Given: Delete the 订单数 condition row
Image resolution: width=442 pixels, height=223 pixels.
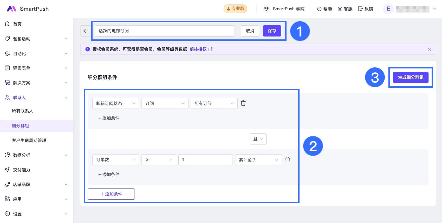Looking at the screenshot, I should (288, 160).
